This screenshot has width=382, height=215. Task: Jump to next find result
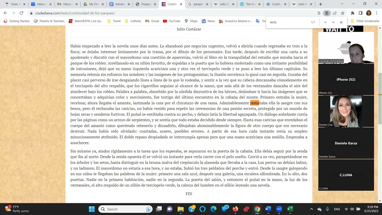(x=333, y=22)
